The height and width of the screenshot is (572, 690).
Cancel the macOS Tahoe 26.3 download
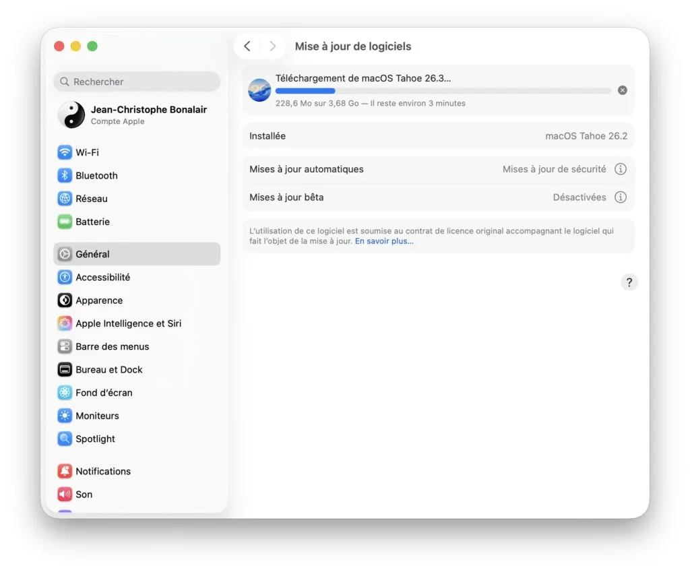(x=622, y=90)
